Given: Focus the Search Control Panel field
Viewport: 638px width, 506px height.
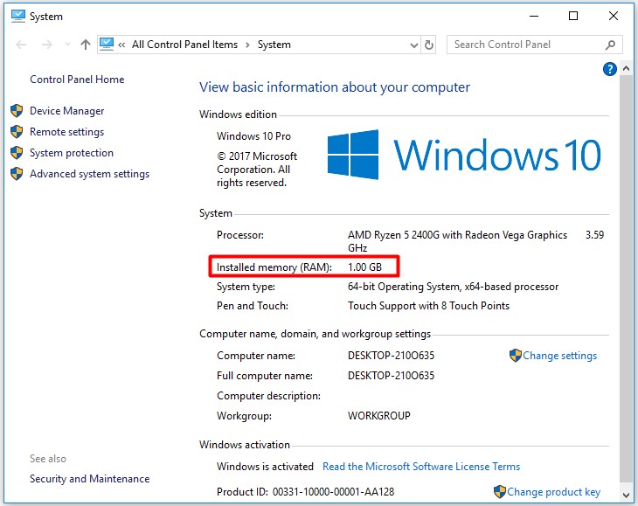Looking at the screenshot, I should pos(535,45).
